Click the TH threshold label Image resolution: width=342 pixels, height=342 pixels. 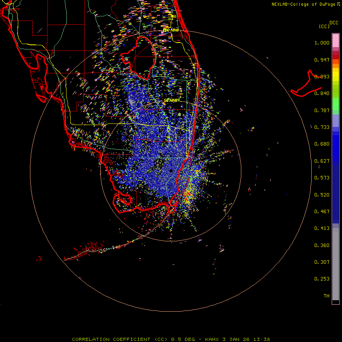pos(326,296)
